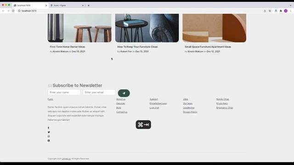Click the envelope icon beside Subscribe heading
Viewport: 294px width, 165px height.
50,86
